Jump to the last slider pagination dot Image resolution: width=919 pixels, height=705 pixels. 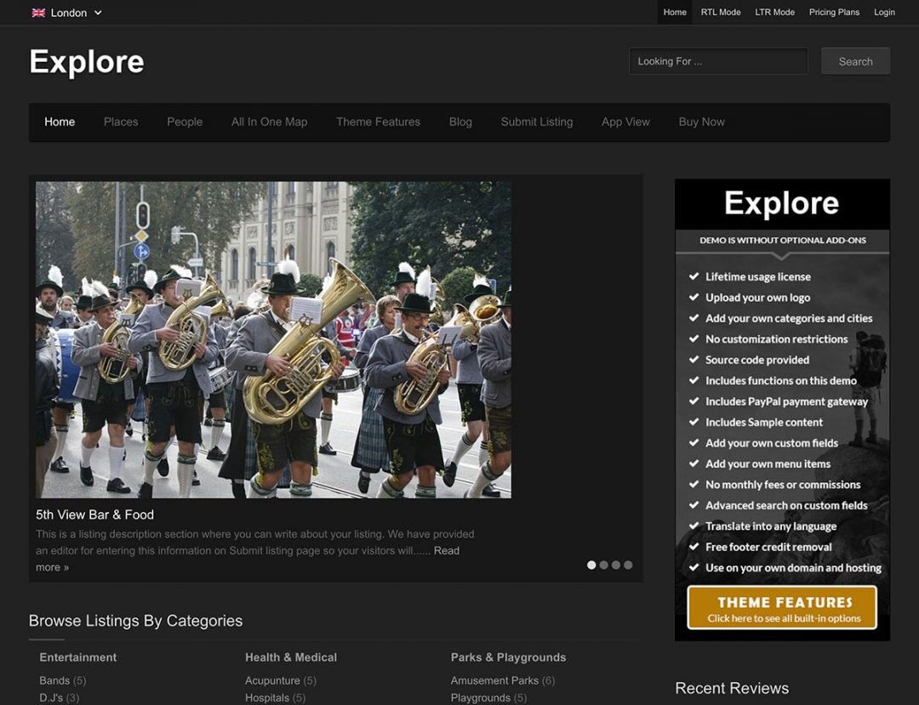628,565
